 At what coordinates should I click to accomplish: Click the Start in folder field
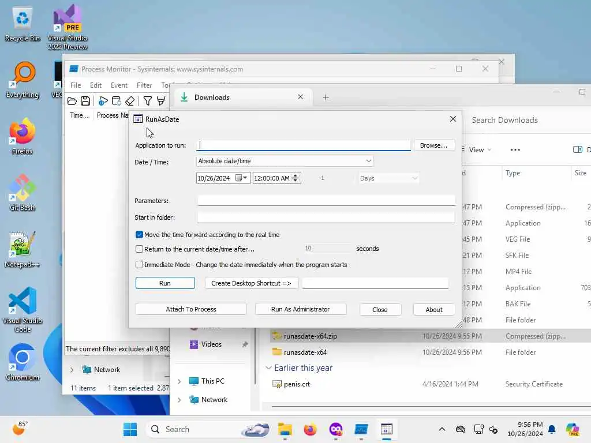(x=327, y=217)
